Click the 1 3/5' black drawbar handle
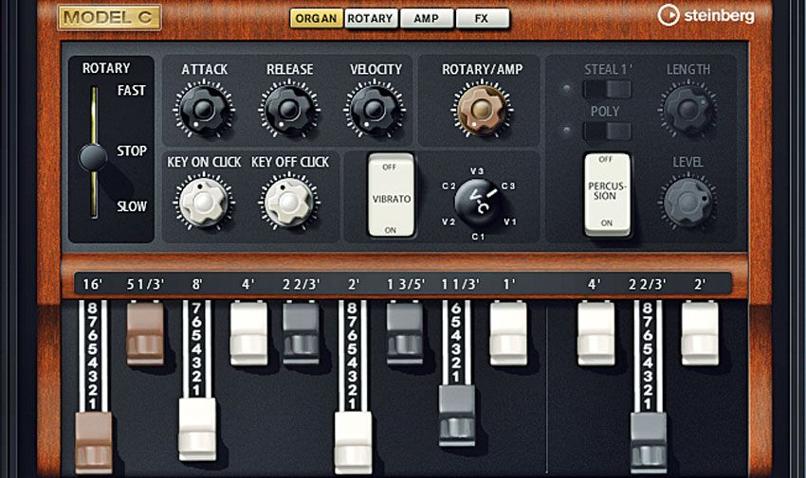This screenshot has width=806, height=478. click(x=405, y=334)
